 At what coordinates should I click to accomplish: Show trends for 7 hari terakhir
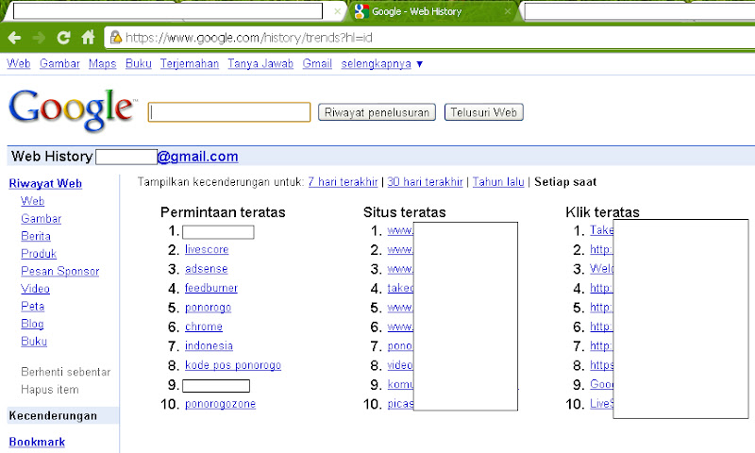[x=343, y=182]
